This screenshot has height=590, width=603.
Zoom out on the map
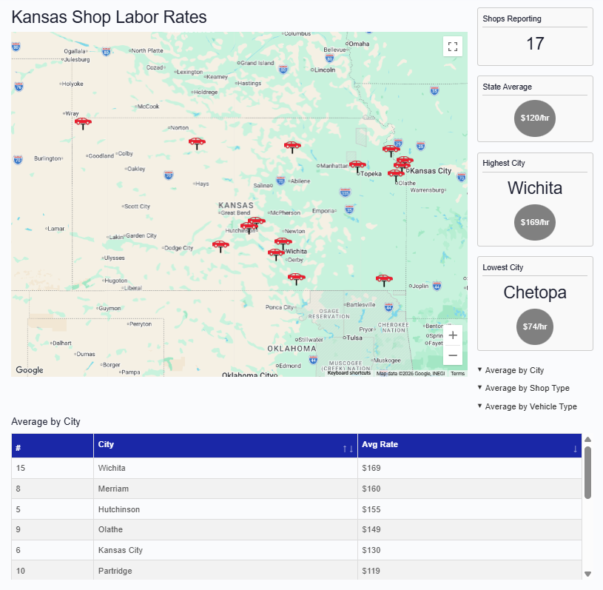(453, 355)
